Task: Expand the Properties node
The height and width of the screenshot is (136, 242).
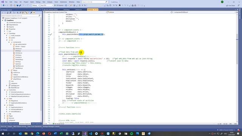Action: click(x=5, y=29)
